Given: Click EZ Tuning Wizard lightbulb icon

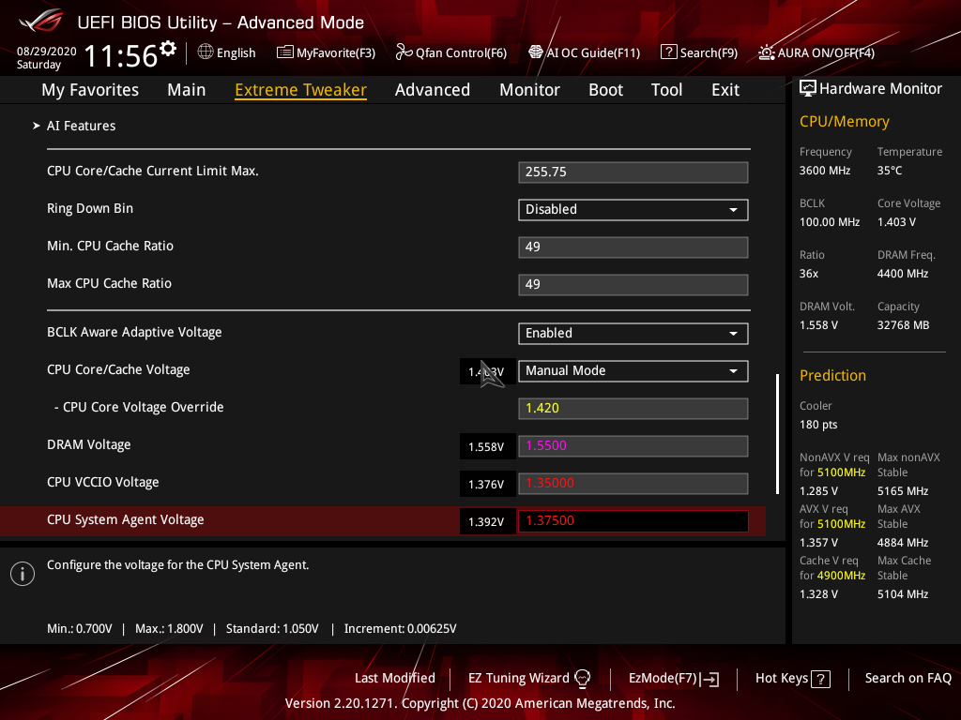Looking at the screenshot, I should click(x=582, y=678).
